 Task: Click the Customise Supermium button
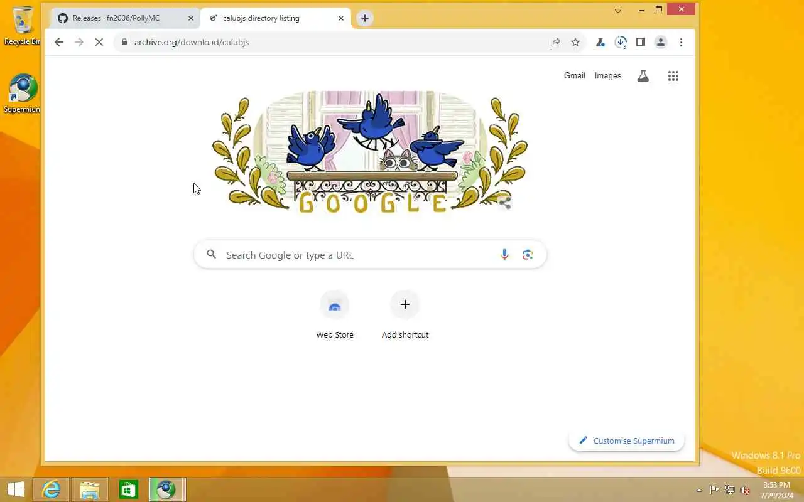(626, 441)
